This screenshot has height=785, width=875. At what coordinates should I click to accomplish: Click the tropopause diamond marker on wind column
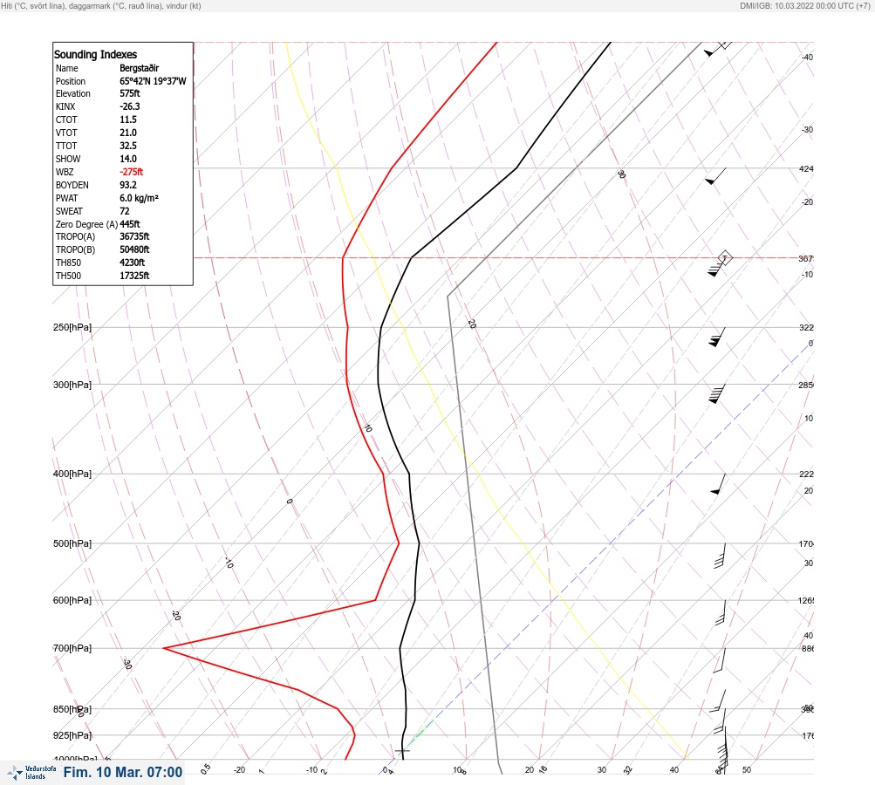724,258
